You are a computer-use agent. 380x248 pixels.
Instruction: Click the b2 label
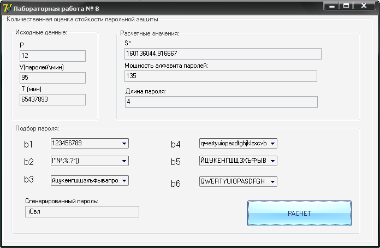point(29,162)
